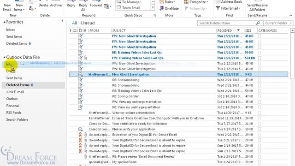The height and width of the screenshot is (166, 295).
Task: Show Unread messages filter
Action: pyautogui.click(x=88, y=23)
